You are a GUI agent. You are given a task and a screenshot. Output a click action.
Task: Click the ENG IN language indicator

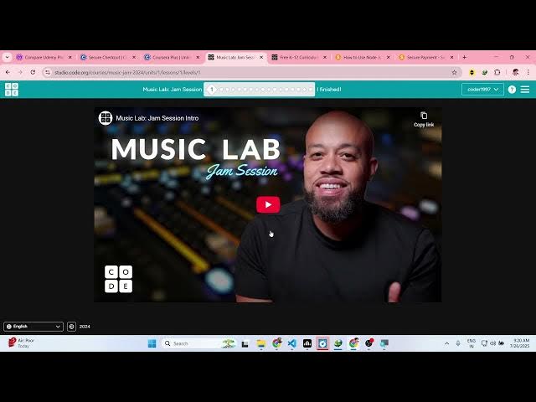click(472, 343)
